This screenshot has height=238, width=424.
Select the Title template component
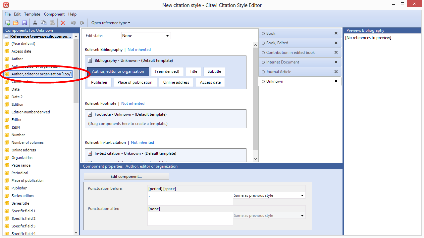pos(193,71)
